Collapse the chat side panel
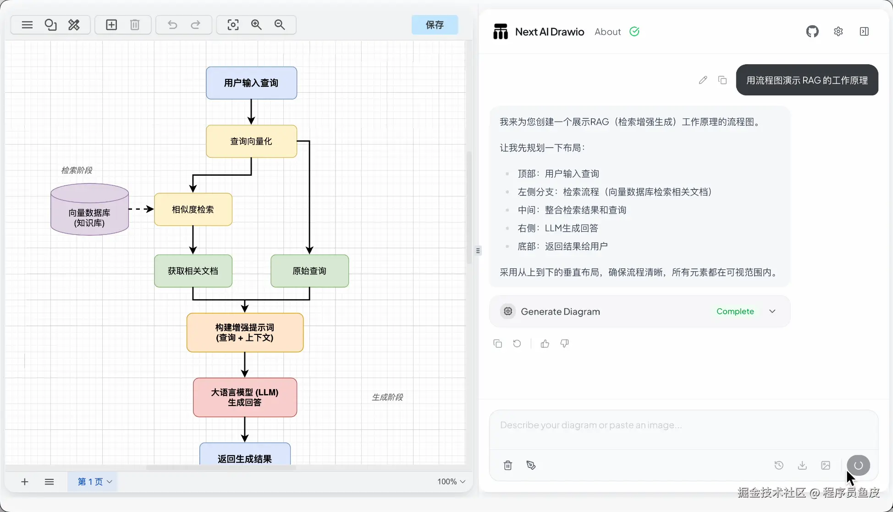This screenshot has height=512, width=893. coord(864,32)
